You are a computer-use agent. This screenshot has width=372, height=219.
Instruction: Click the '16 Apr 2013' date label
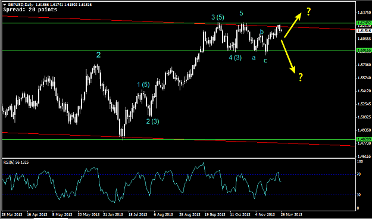pos(37,214)
